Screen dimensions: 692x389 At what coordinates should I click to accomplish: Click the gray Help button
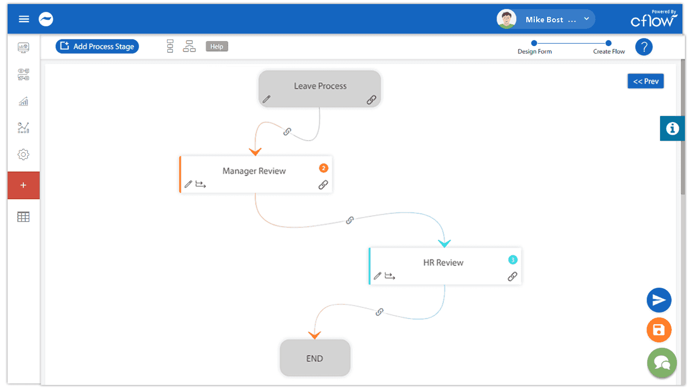coord(217,46)
